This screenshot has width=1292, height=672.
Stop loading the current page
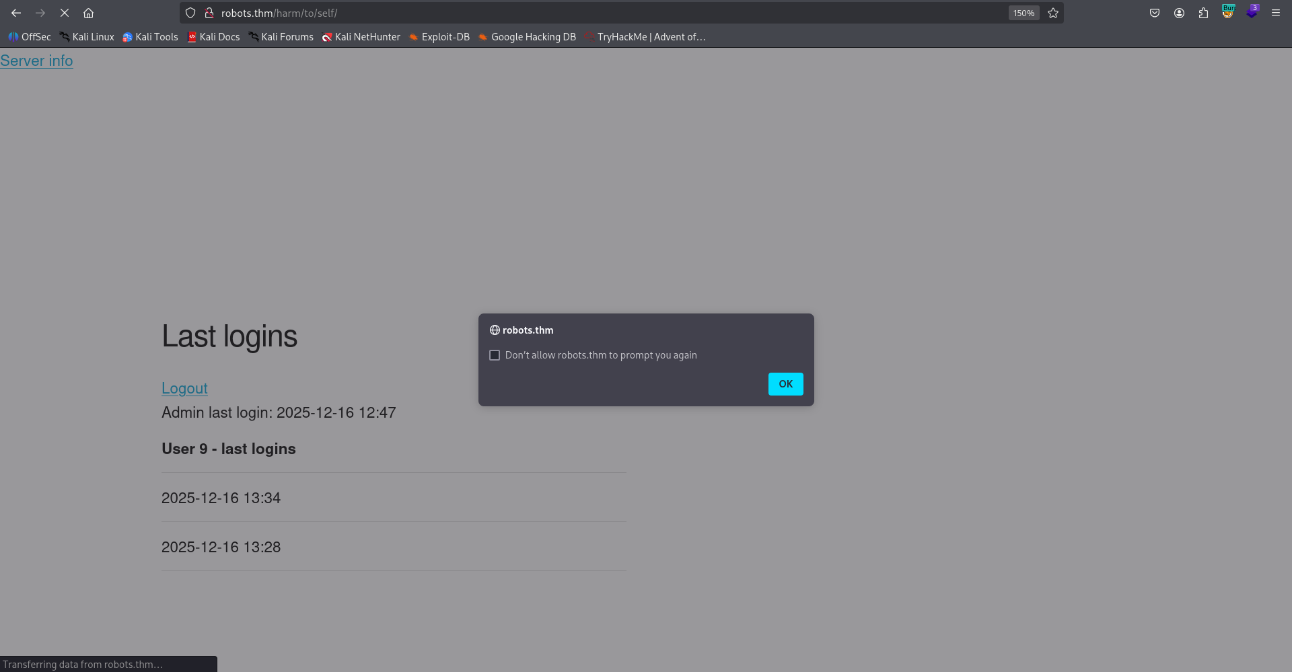click(65, 13)
